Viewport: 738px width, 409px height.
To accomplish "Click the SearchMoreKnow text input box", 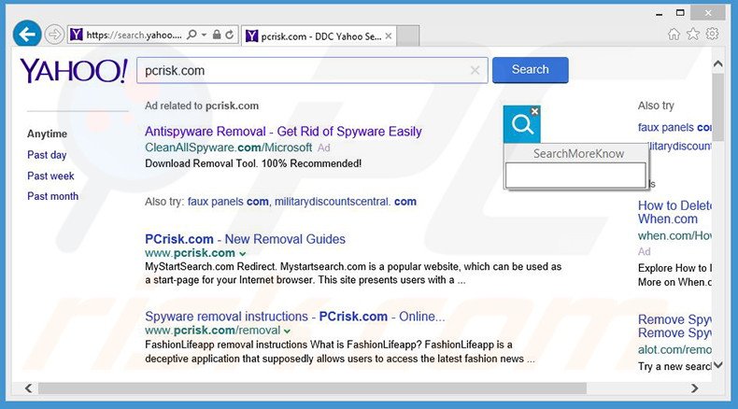I will click(575, 175).
